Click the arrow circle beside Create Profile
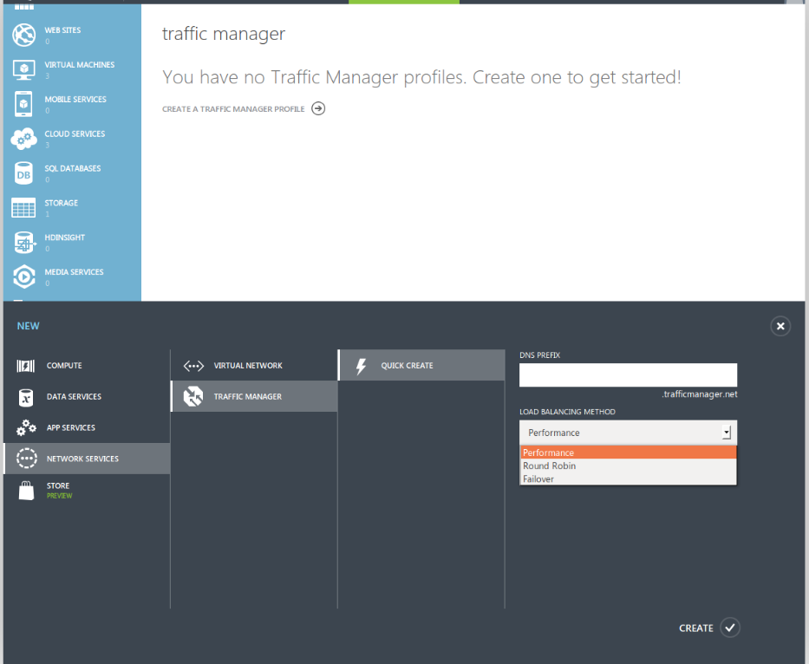This screenshot has height=664, width=809. [x=318, y=108]
